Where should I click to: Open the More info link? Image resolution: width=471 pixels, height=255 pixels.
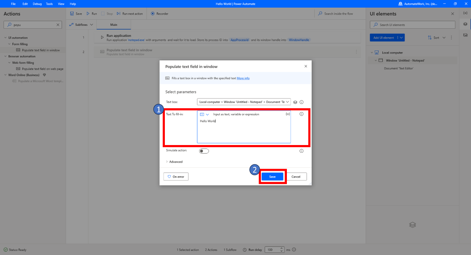pos(243,78)
